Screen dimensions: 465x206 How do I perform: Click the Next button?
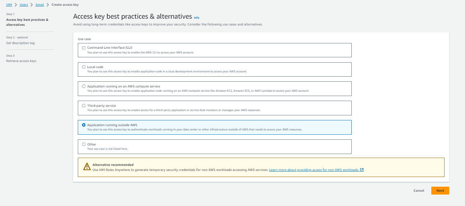tap(440, 191)
